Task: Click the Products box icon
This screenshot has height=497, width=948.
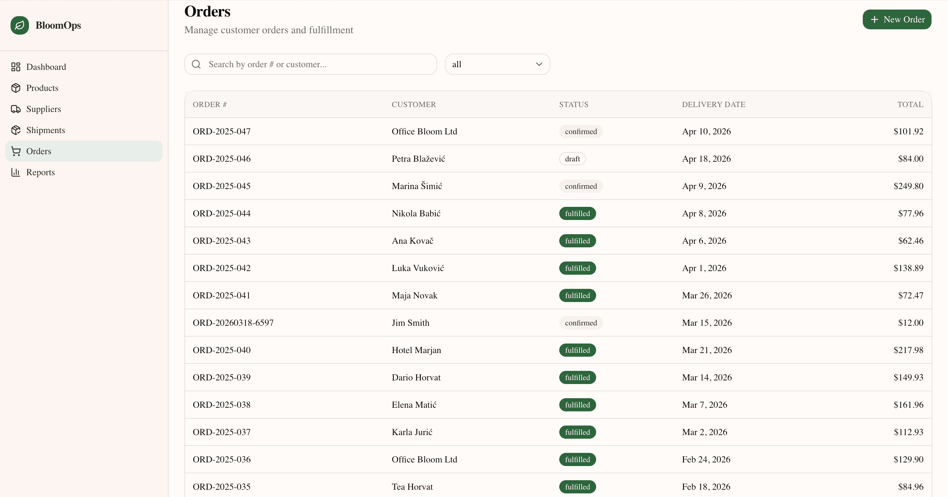Action: pos(15,88)
